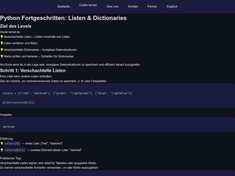Click the page title Python Fortgeschritten heading

click(x=63, y=18)
